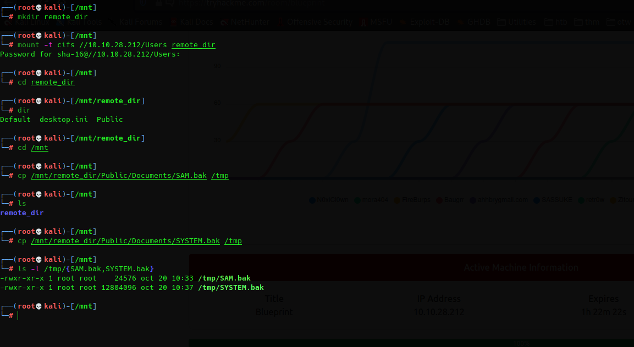The height and width of the screenshot is (347, 634).
Task: Open Offensive Security bookmark in background browser
Action: (x=315, y=22)
